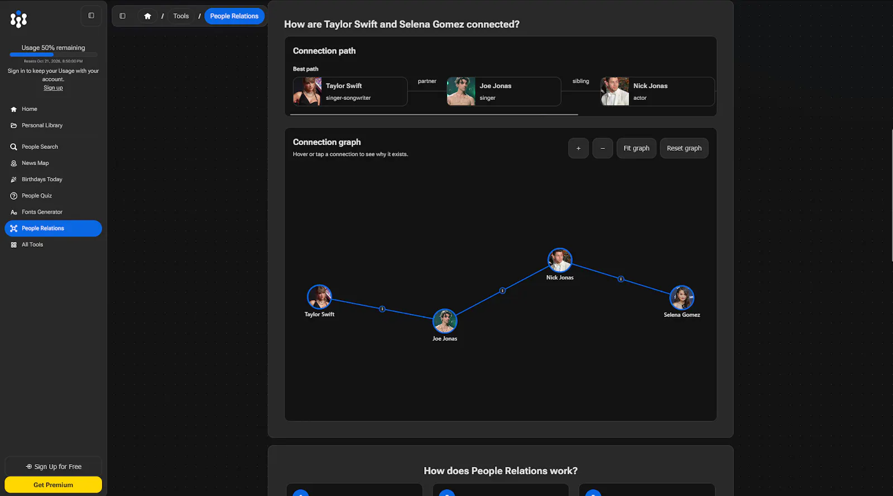Click info marker between Nick Jonas and Selena Gomez
The image size is (893, 496).
(x=621, y=279)
